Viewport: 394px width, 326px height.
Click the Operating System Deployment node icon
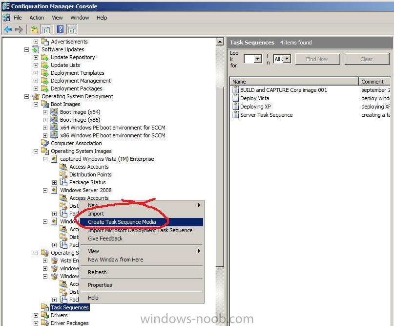point(36,96)
